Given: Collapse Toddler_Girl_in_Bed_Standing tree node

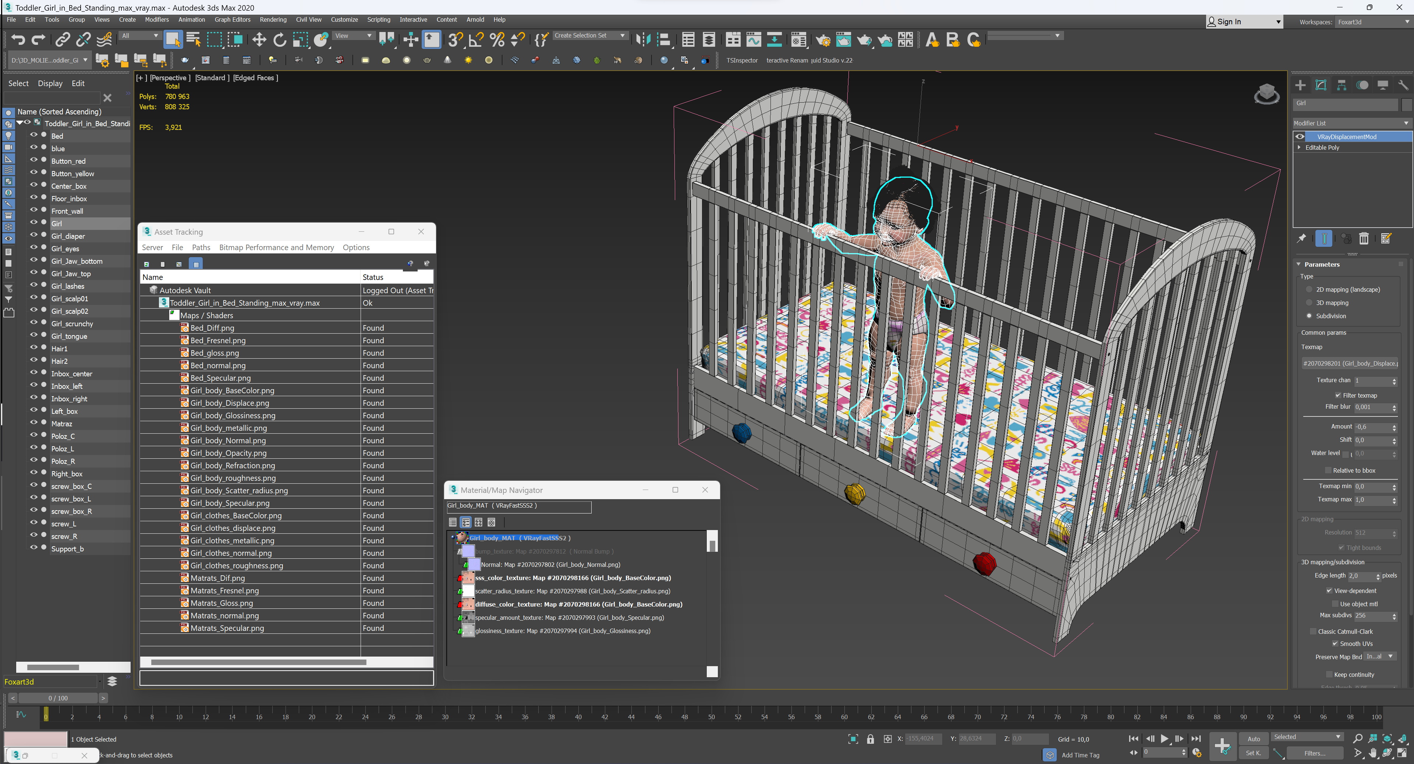Looking at the screenshot, I should tap(19, 123).
